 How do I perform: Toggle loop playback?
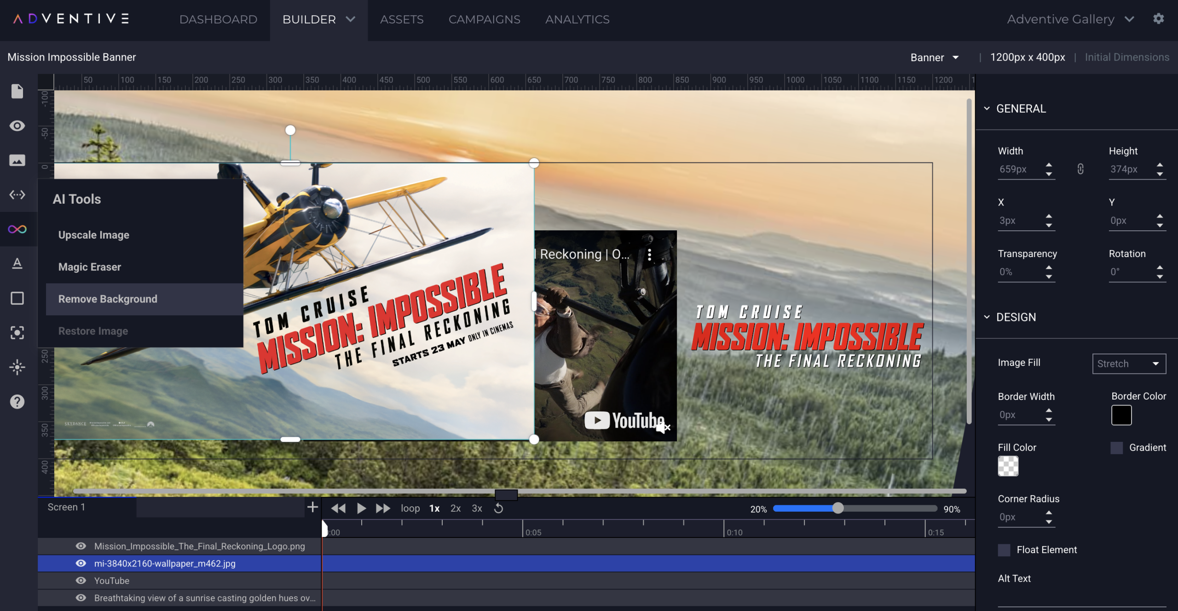coord(410,508)
